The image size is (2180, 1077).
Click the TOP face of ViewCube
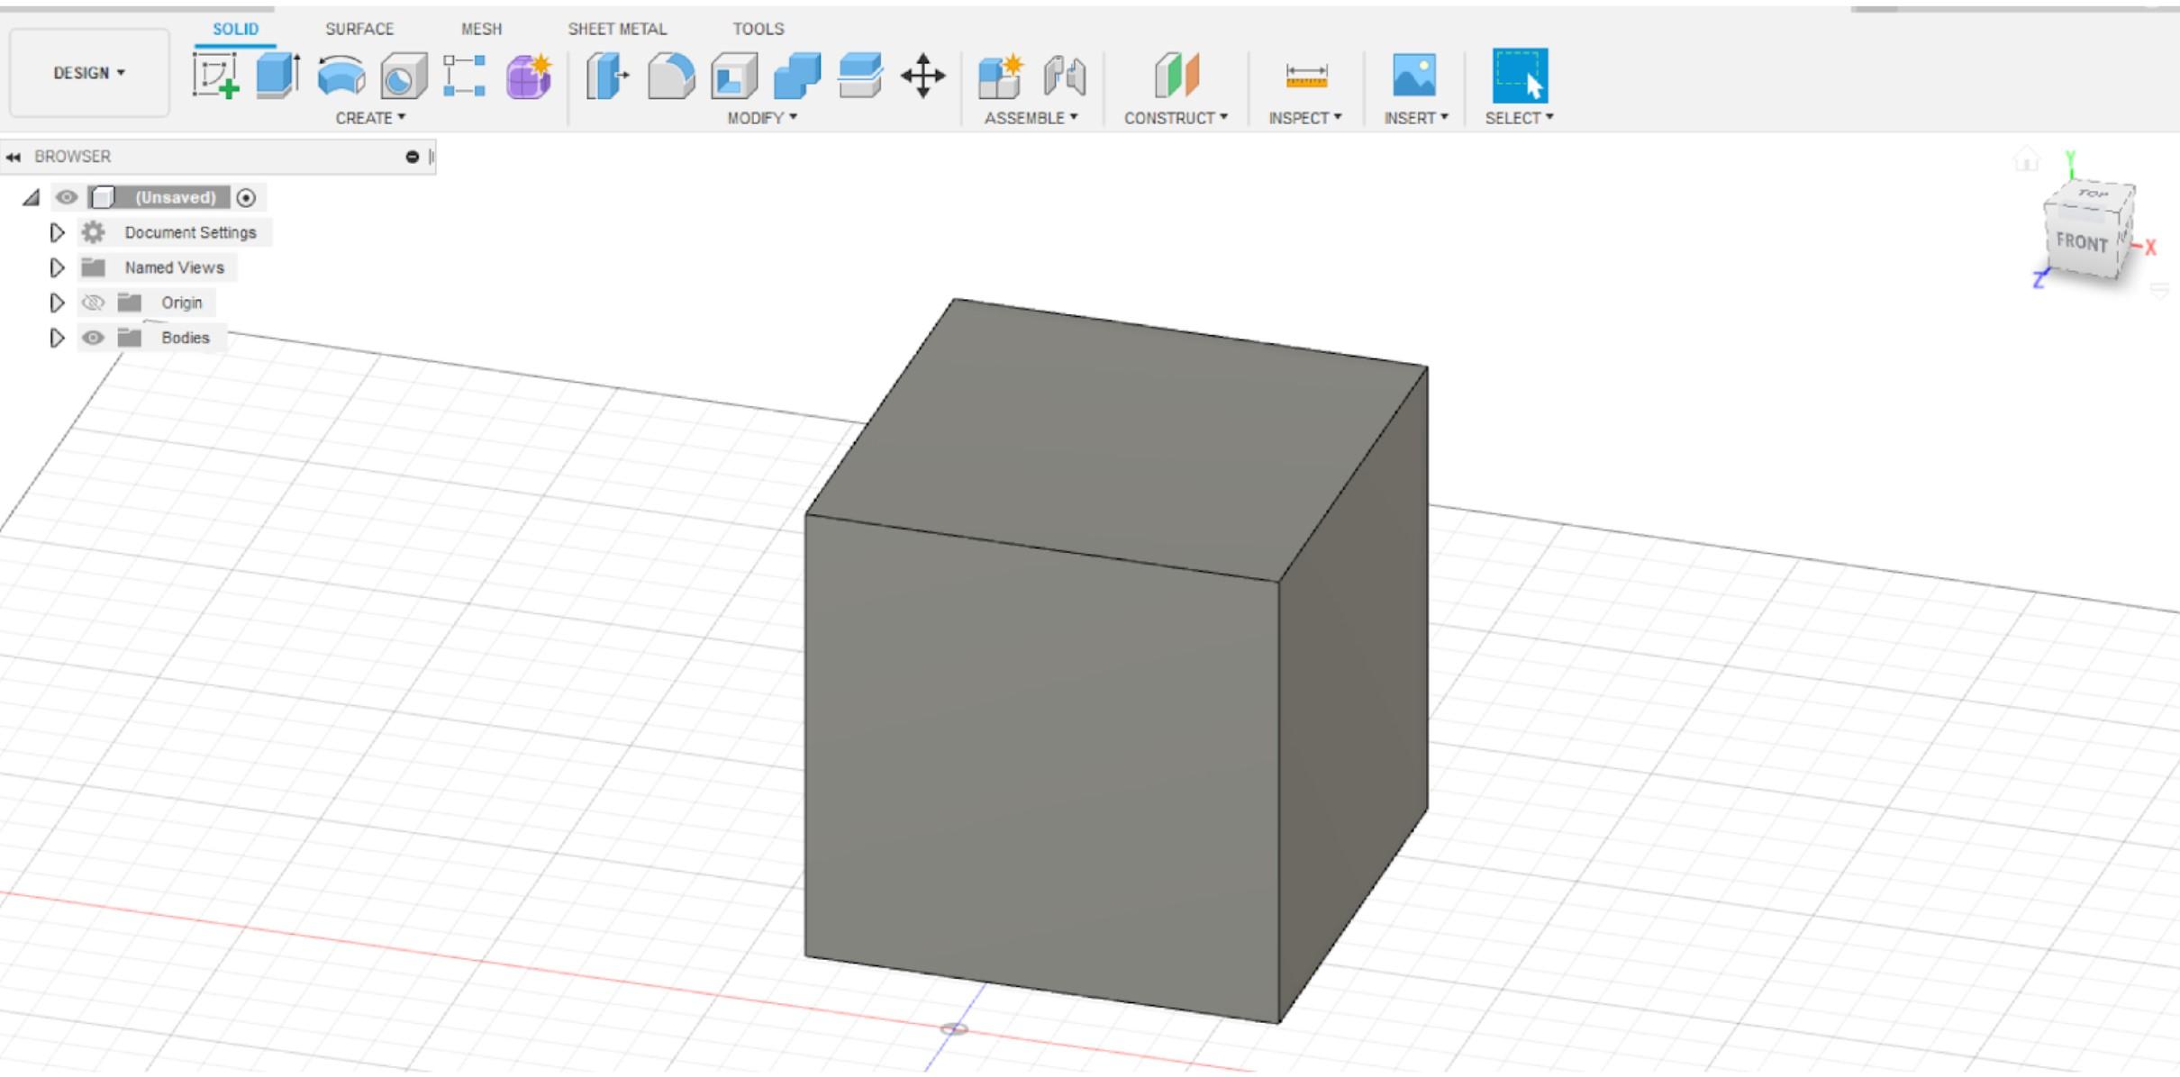click(x=2092, y=195)
